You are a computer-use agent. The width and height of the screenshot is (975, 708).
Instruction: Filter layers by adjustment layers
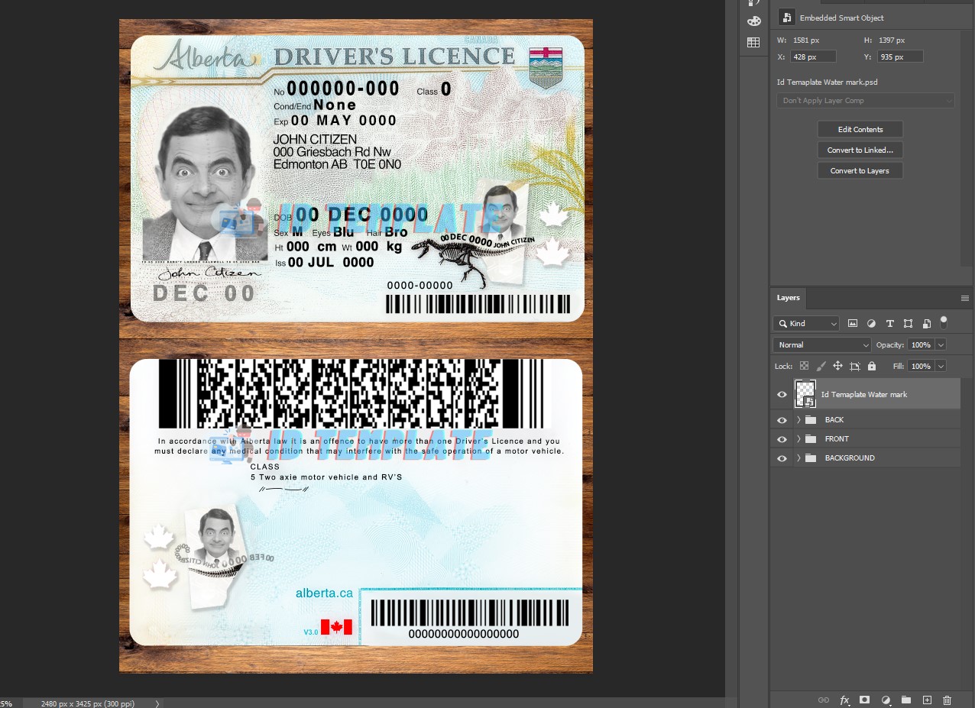[871, 323]
